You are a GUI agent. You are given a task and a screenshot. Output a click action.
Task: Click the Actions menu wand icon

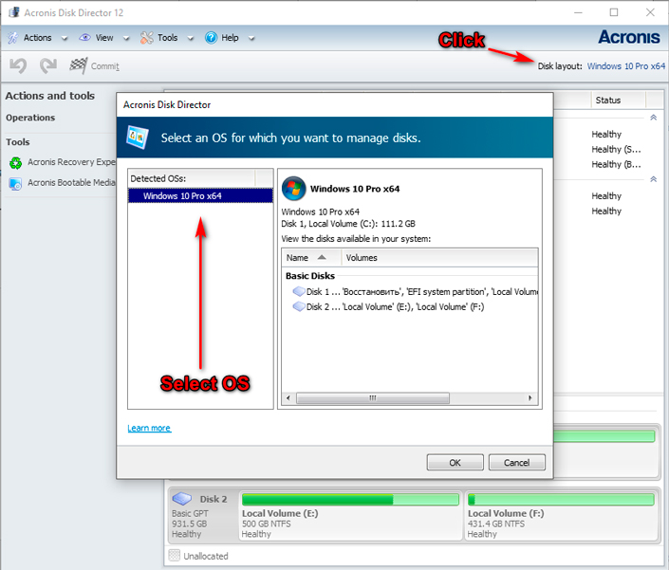click(12, 38)
